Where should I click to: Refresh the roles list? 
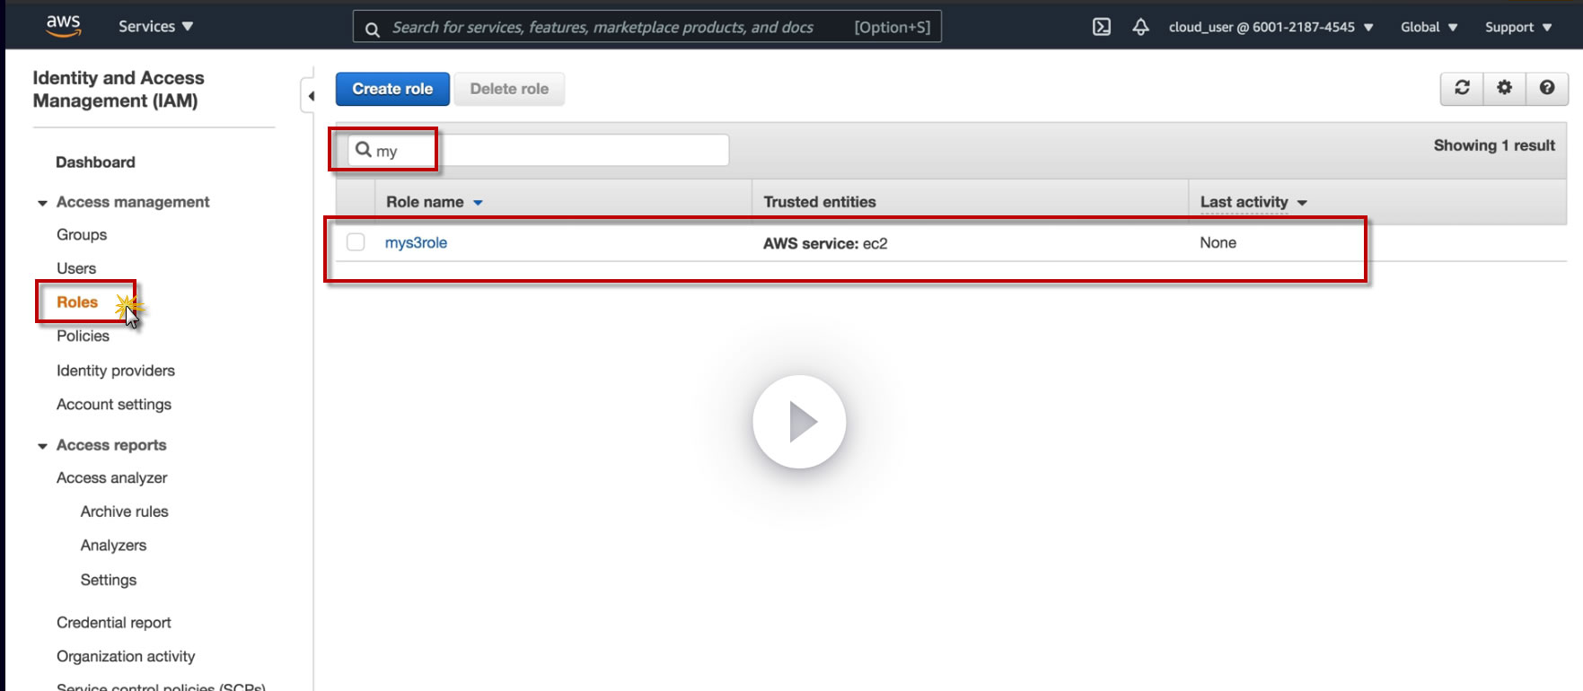[1462, 88]
